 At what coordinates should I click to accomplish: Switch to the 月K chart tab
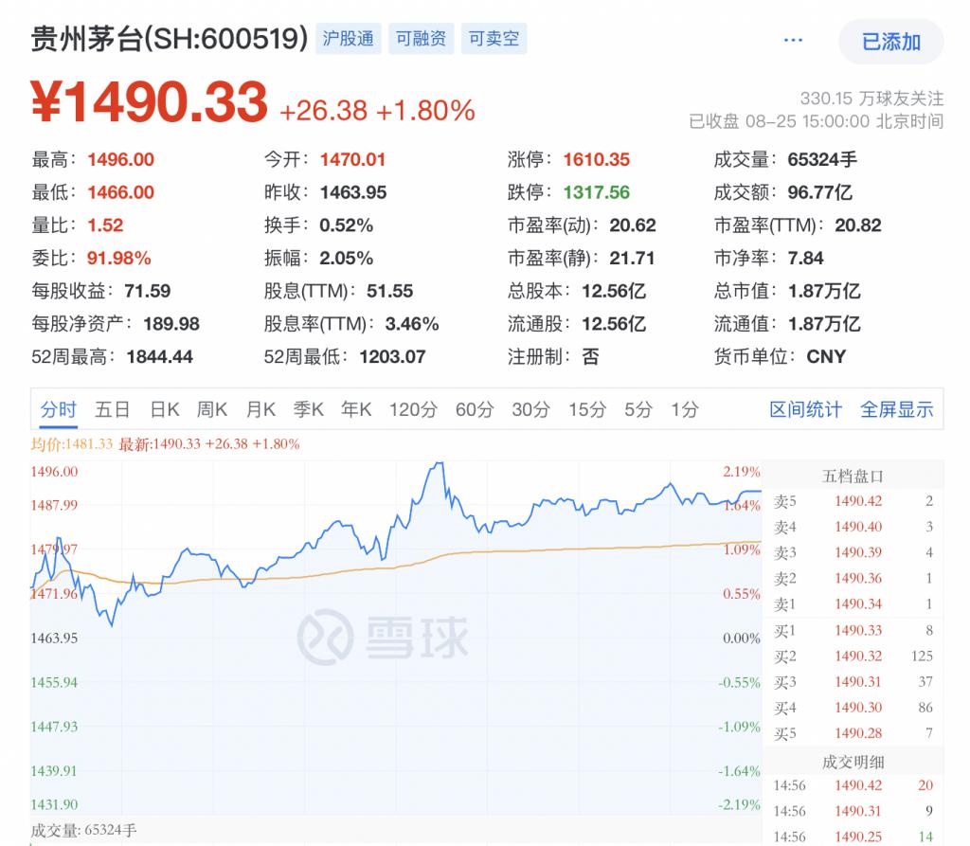(260, 409)
